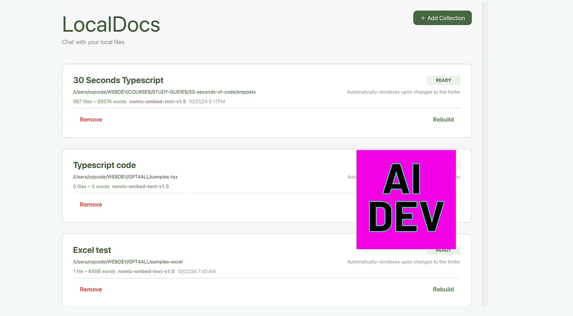Screen dimensions: 573x316
Task: Click the 10/21/24 timestamp
Action: tap(206, 101)
